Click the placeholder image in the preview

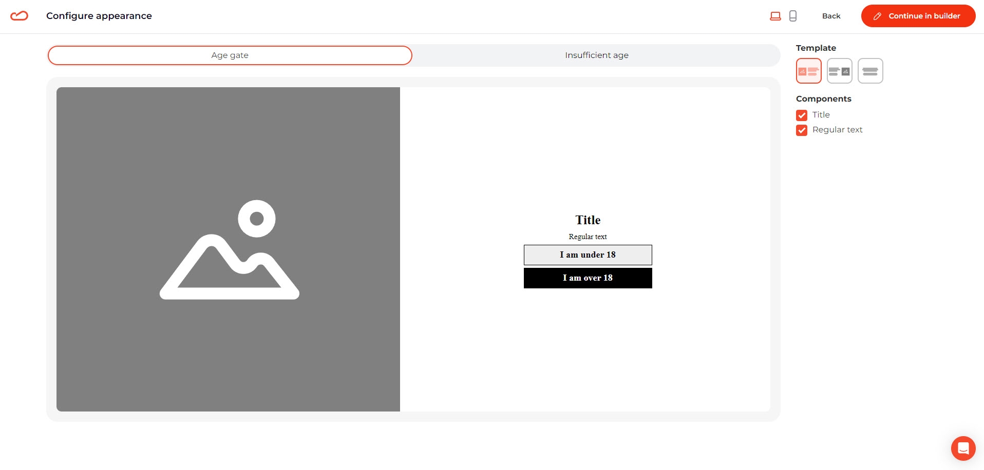coord(229,249)
